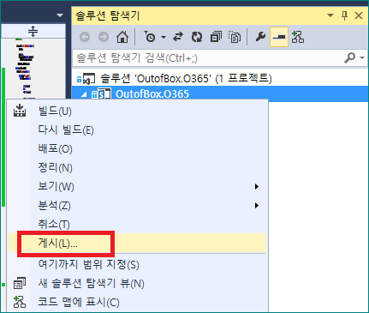Select 여기까지 범위 지정(S) entry
The image size is (369, 313).
(137, 264)
